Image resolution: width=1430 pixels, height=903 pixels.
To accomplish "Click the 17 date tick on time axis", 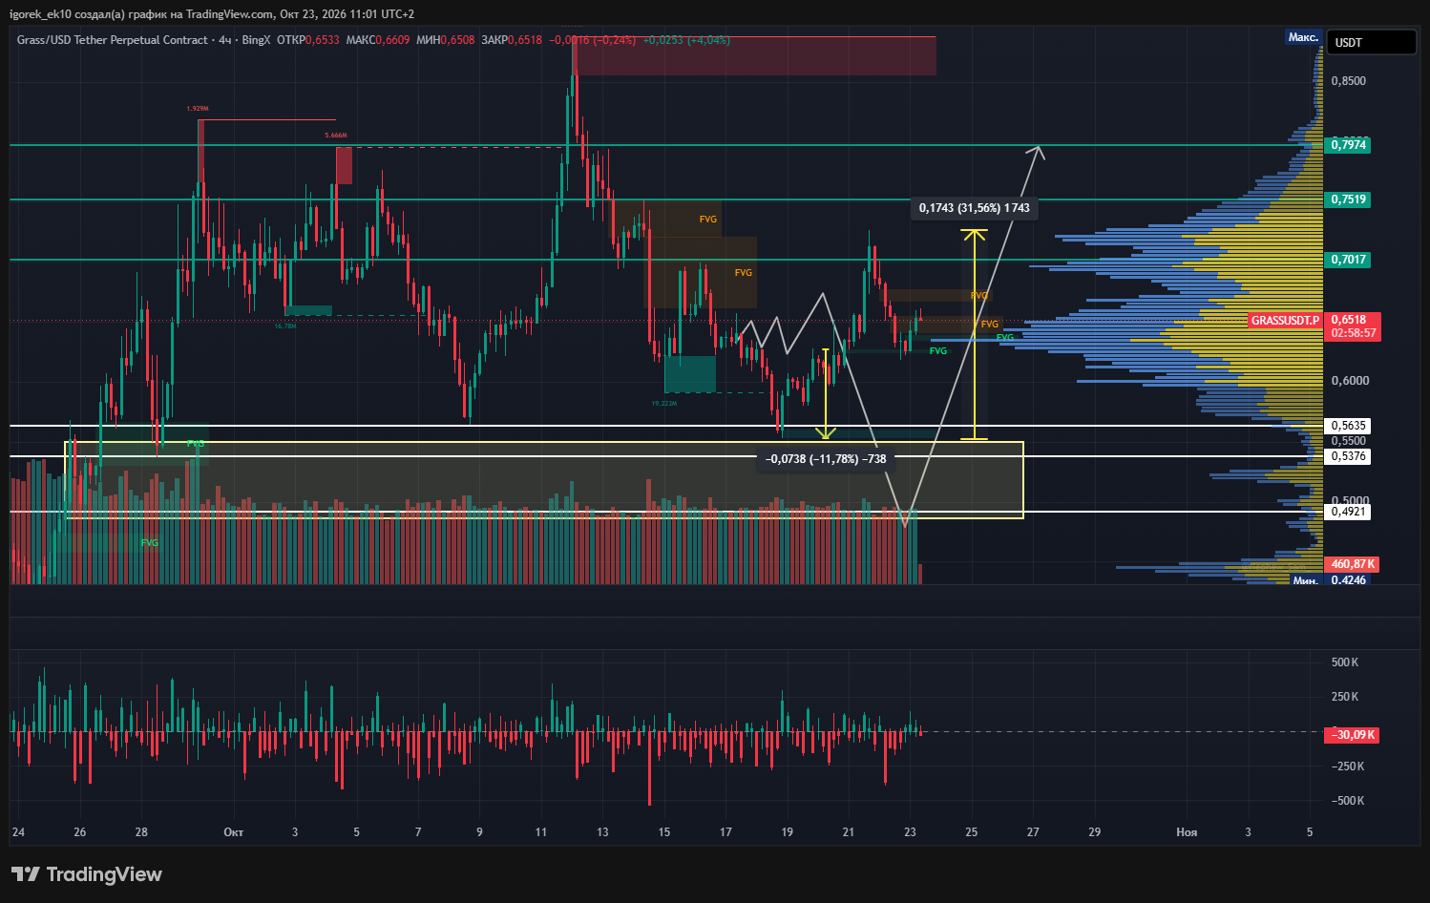I will [726, 832].
